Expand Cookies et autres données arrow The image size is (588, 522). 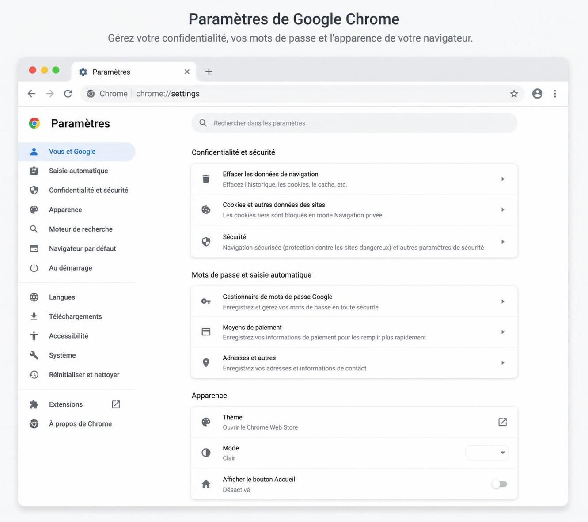(503, 210)
